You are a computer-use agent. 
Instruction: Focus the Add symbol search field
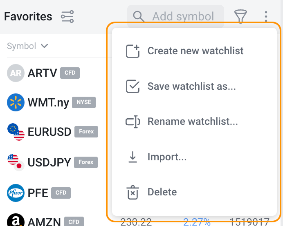183,16
